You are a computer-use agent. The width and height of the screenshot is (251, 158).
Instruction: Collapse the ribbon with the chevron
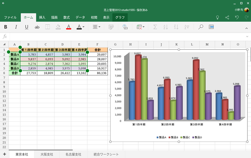[x=246, y=28]
